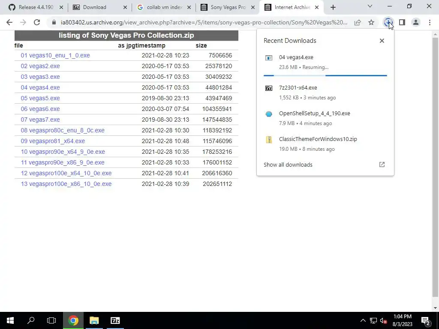The height and width of the screenshot is (329, 439).
Task: Open Task View on taskbar
Action: point(51,320)
